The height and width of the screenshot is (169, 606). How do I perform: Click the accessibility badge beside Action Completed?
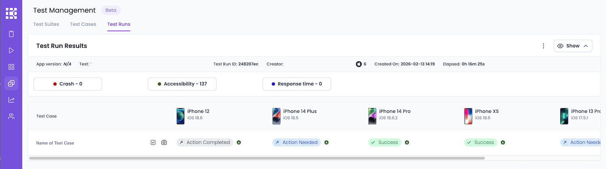point(239,142)
